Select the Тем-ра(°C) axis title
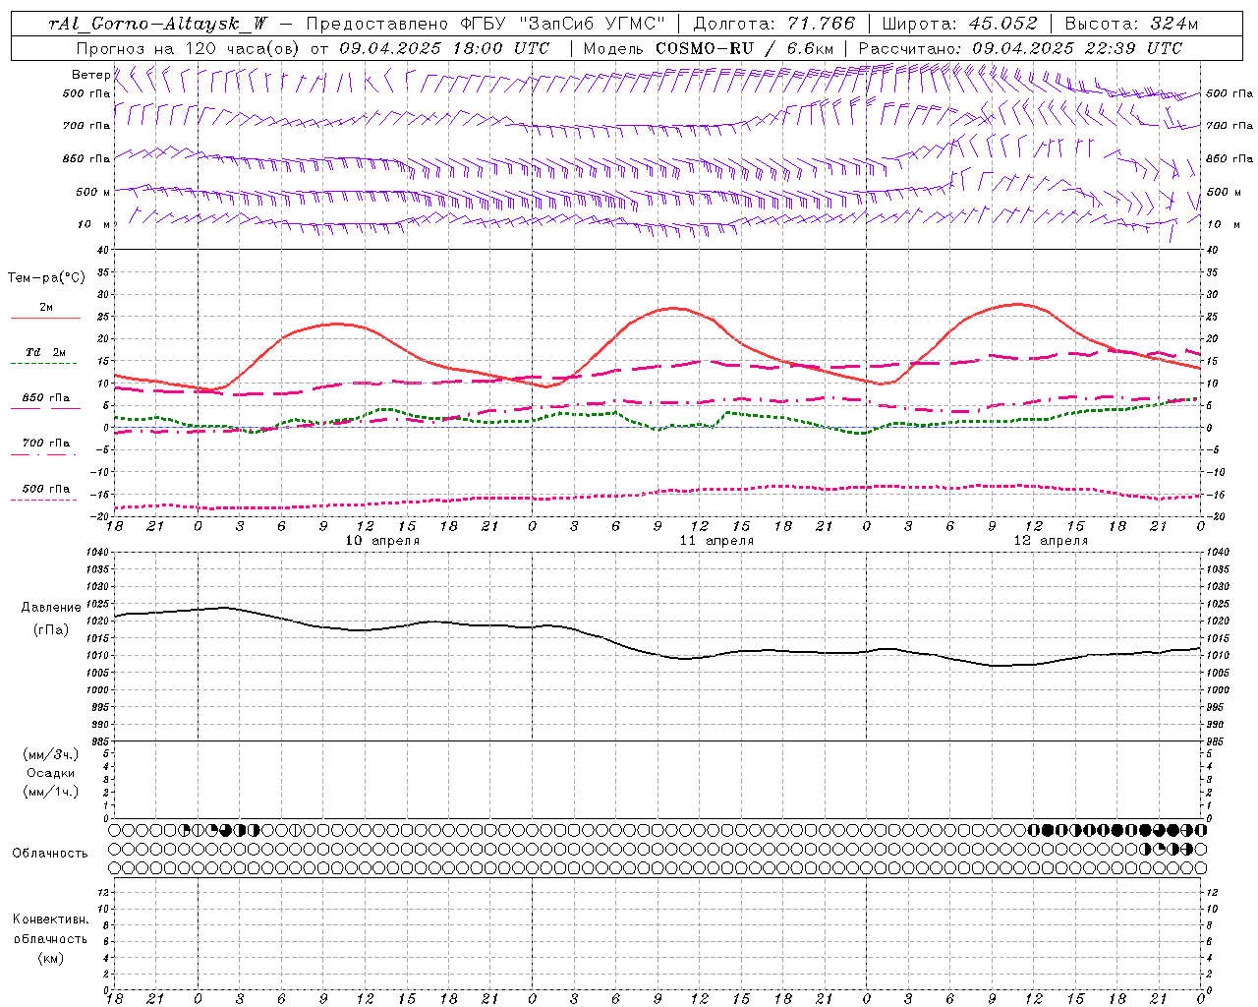Viewport: 1258px width, 1007px height. 46,278
